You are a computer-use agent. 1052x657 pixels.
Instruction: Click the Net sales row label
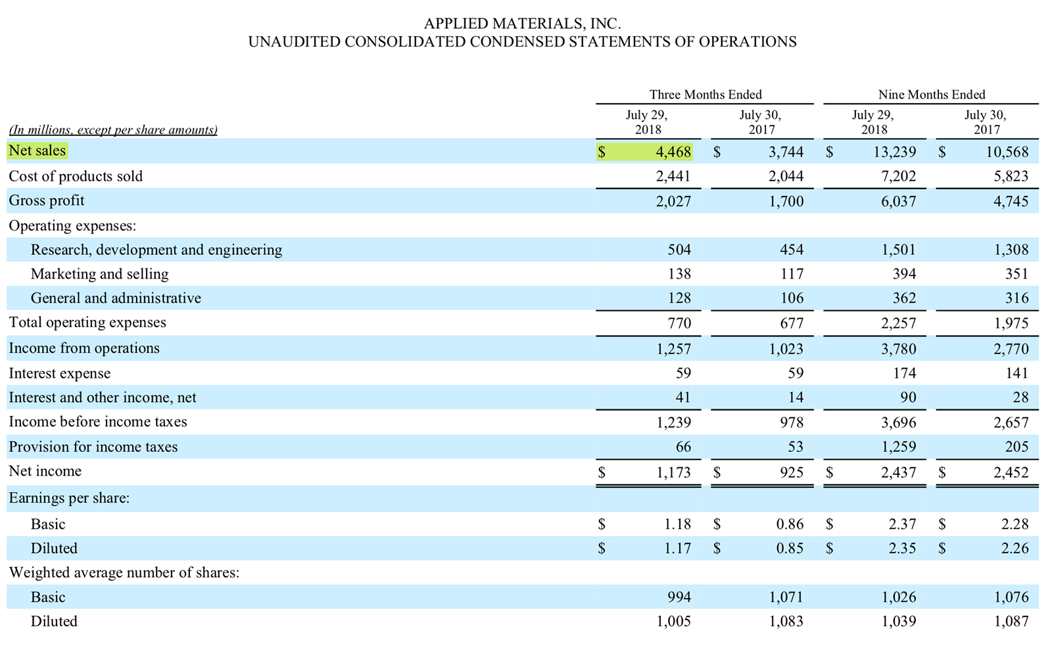pyautogui.click(x=37, y=150)
